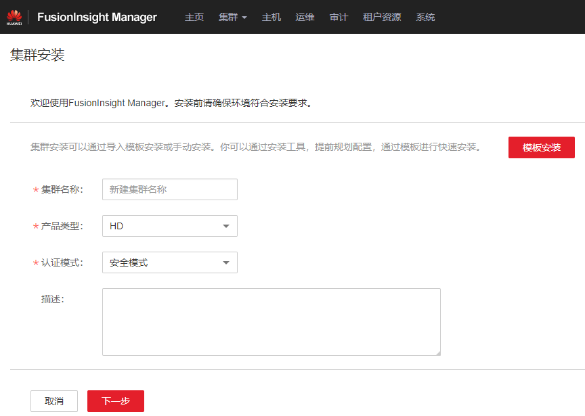
Task: Click the 取消 button
Action: click(54, 401)
